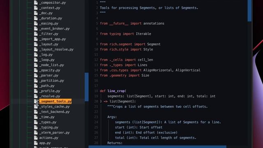Viewport: 263px width, 148px height.
Task: Click the file icon beside _easing.py
Action: 36,23
